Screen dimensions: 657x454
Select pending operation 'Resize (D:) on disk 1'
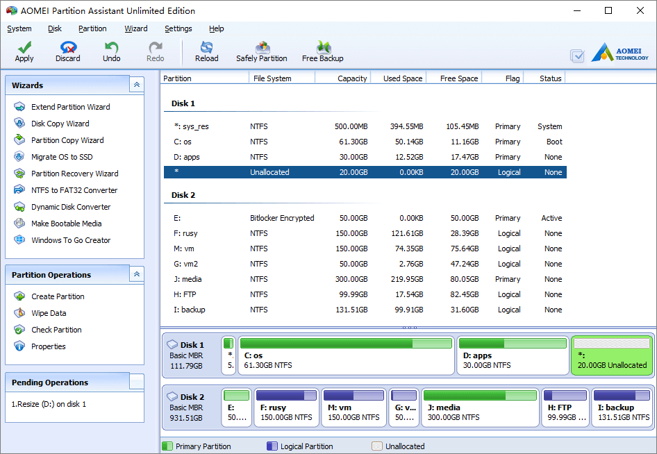point(49,404)
